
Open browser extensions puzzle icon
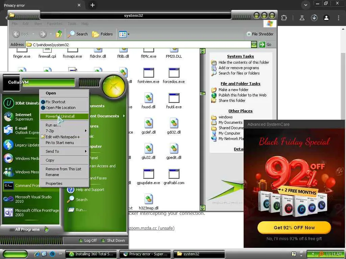coord(284,18)
